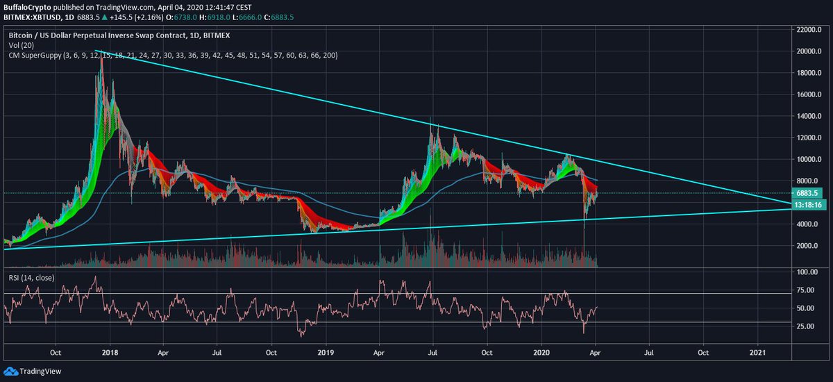833x382 pixels.
Task: Click the tall volume spike near March 2020
Action: click(x=584, y=249)
